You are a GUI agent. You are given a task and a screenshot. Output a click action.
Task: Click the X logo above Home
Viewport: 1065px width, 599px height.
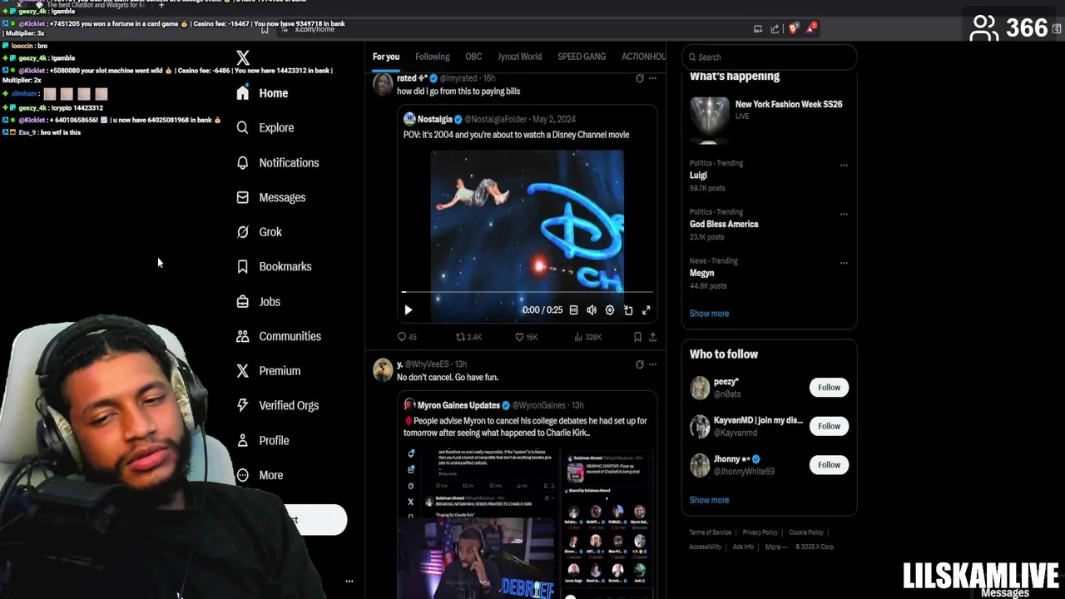(243, 58)
